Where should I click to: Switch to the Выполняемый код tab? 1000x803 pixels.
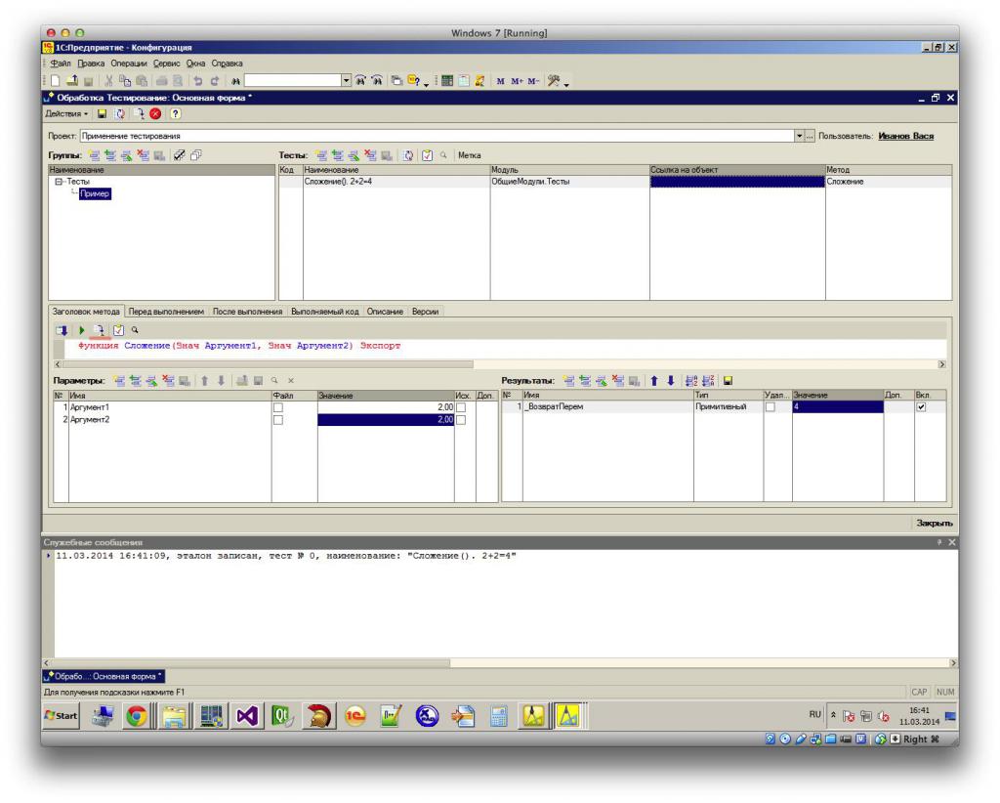coord(324,312)
